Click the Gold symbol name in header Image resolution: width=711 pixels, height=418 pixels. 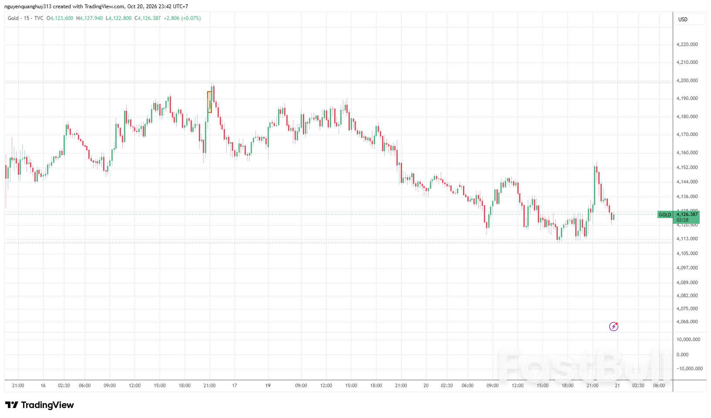point(13,18)
